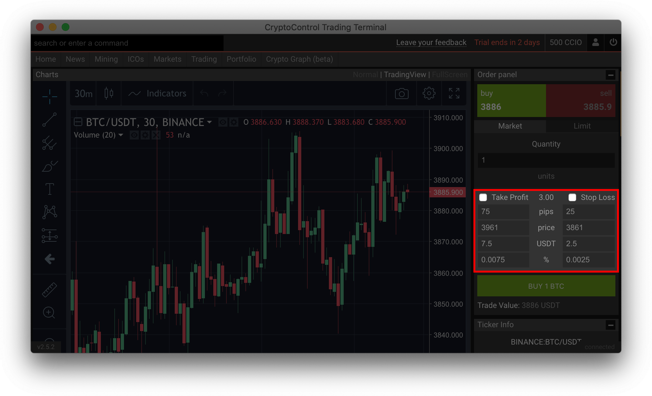This screenshot has width=652, height=396.
Task: Open the candlestick chart style selector
Action: coord(109,94)
